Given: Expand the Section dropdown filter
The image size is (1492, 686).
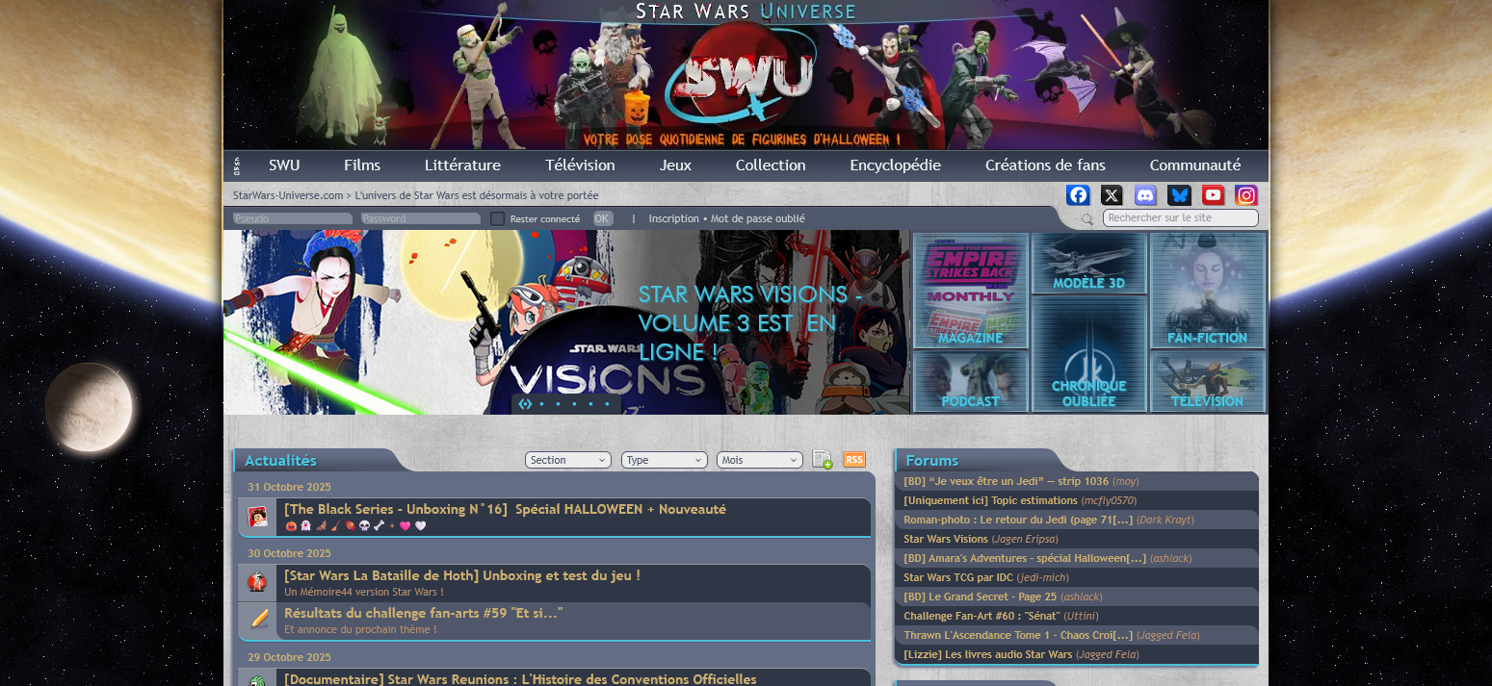Looking at the screenshot, I should (x=568, y=460).
